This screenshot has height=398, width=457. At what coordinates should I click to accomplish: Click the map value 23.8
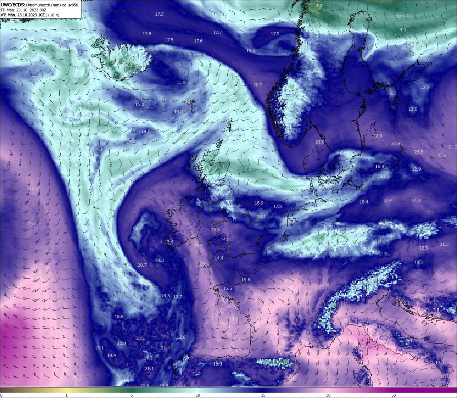pyautogui.click(x=419, y=152)
